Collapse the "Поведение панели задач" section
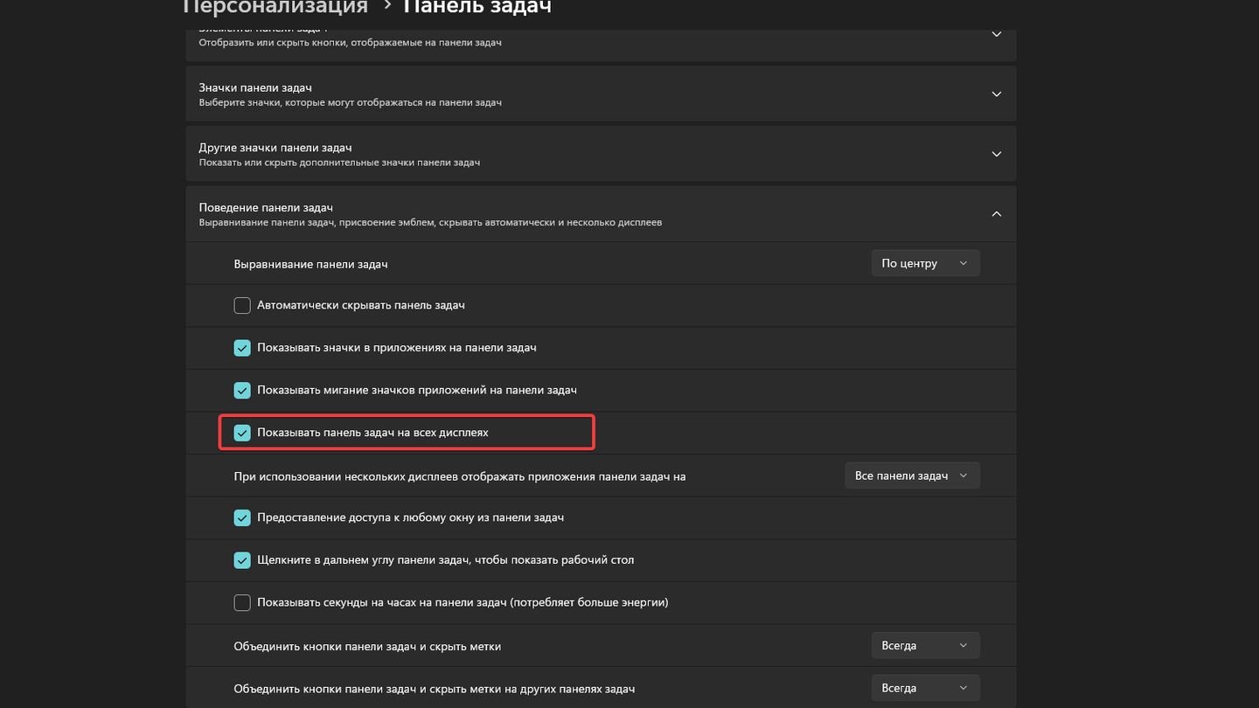Viewport: 1259px width, 708px height. (996, 214)
